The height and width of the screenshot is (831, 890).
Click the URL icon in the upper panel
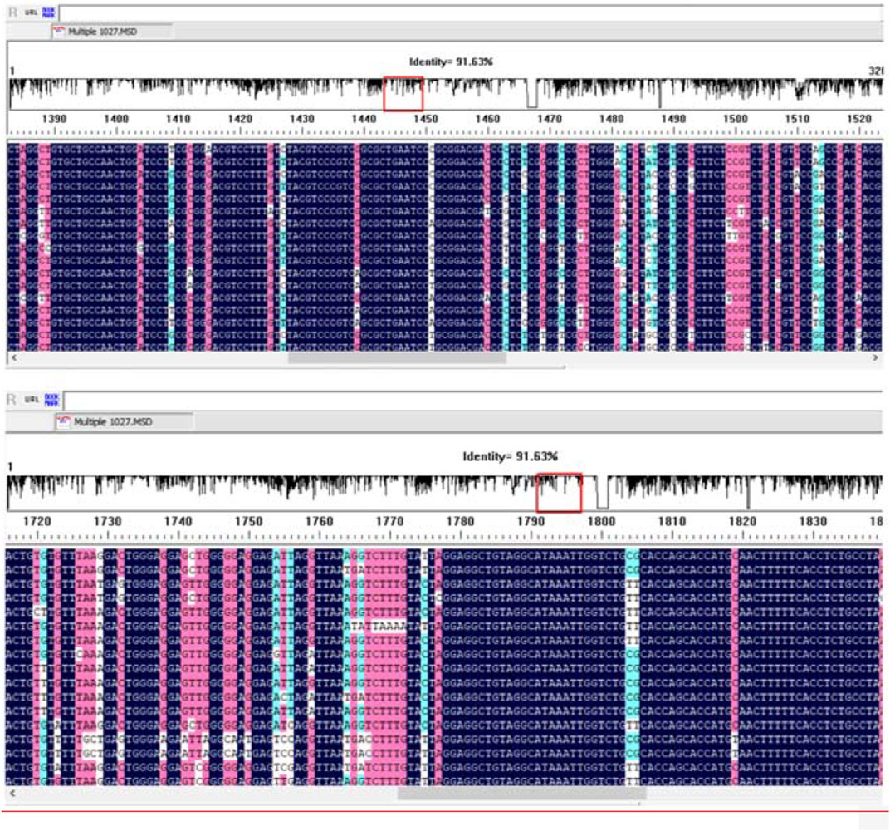[32, 12]
